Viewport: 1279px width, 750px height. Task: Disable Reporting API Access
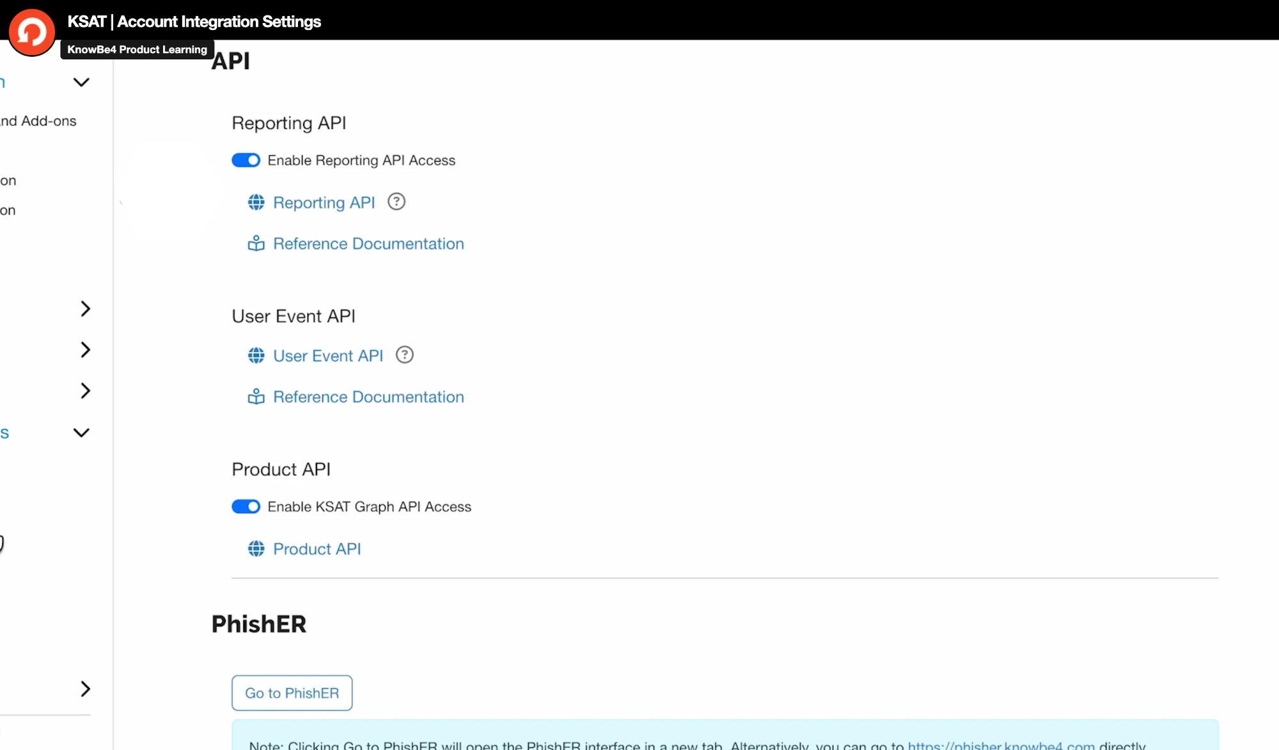pyautogui.click(x=246, y=160)
